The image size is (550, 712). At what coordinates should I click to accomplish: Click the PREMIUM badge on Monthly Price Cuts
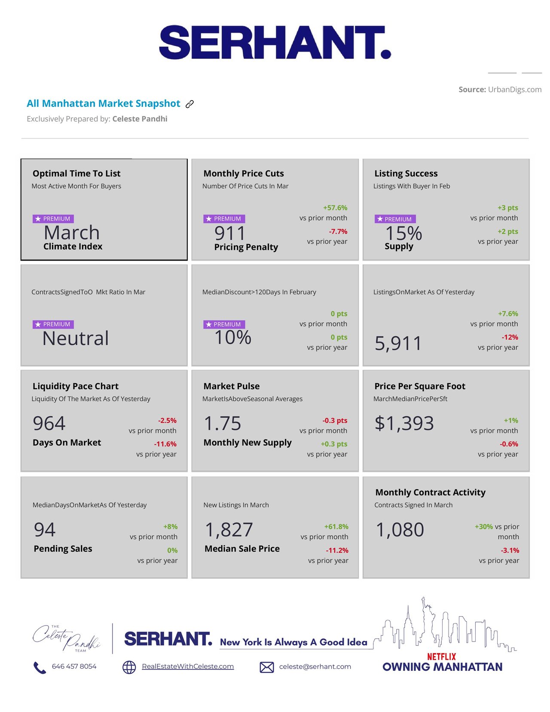[x=224, y=219]
